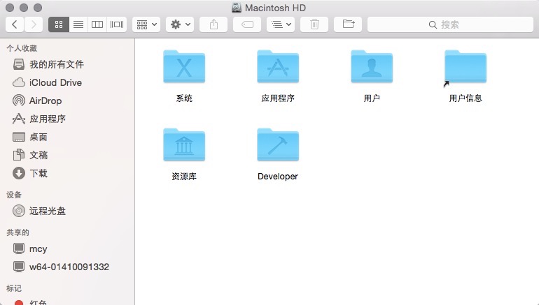Select the 用户 folder icon
The width and height of the screenshot is (539, 305).
(x=372, y=66)
